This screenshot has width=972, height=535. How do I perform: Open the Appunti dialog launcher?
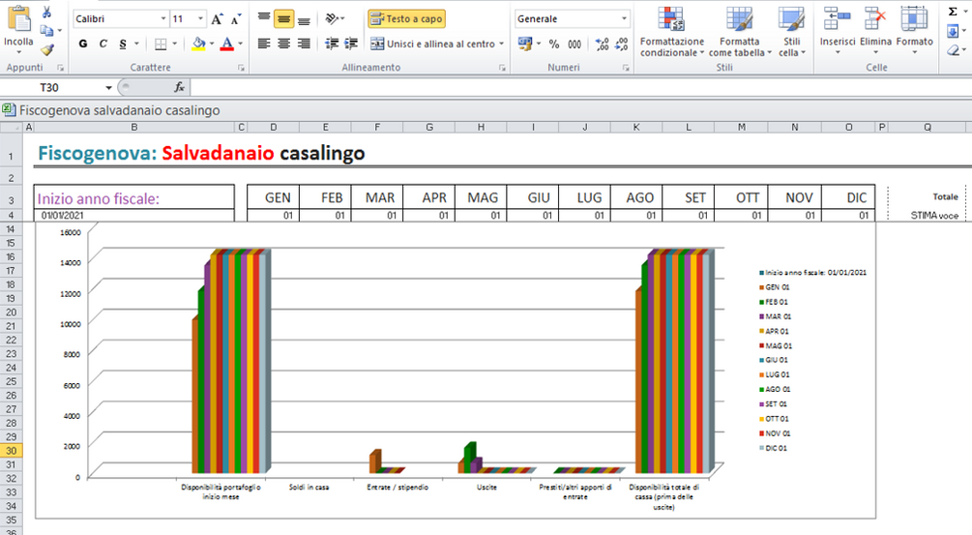60,68
